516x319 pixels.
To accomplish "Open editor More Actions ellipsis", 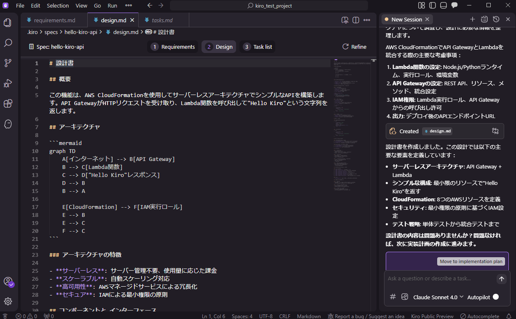I will point(367,20).
